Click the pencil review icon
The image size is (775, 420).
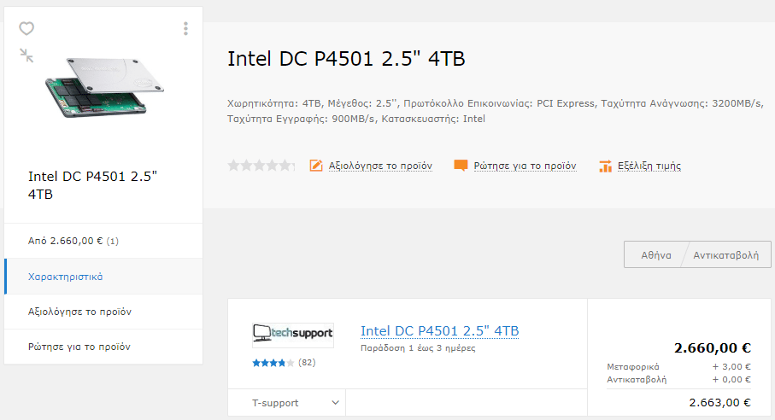point(316,166)
